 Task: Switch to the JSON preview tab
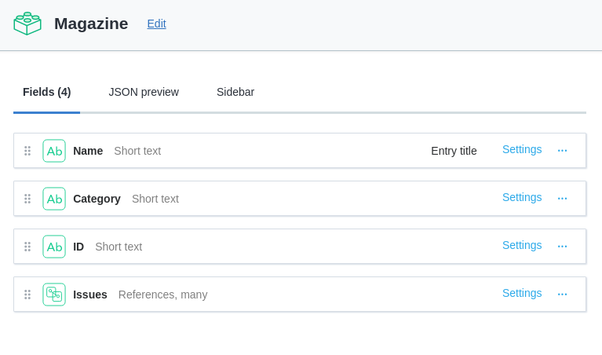point(144,92)
